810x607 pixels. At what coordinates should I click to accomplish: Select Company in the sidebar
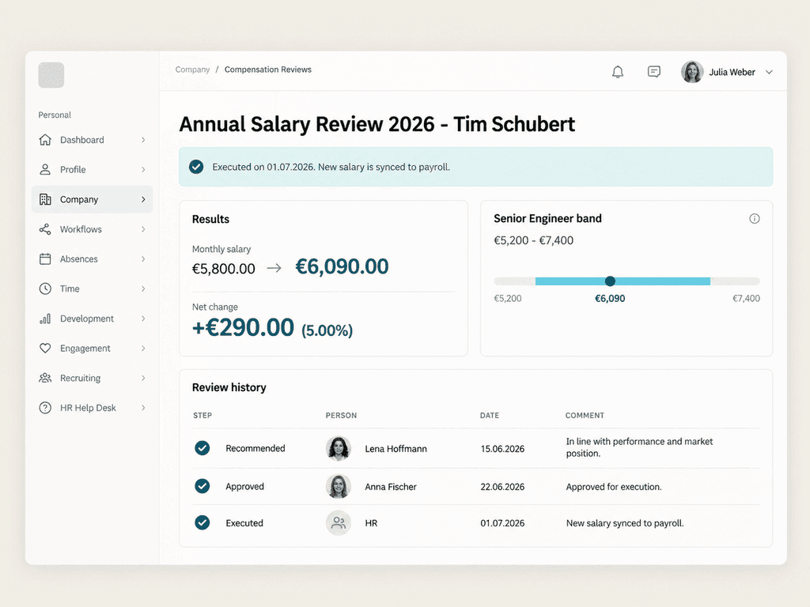tap(92, 199)
